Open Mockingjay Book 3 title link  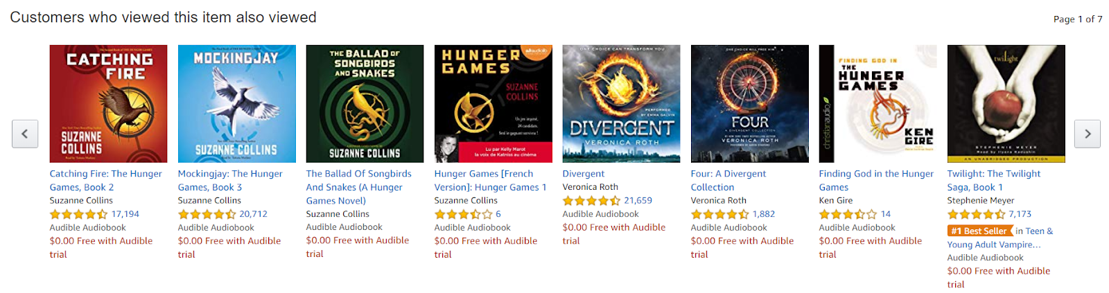[230, 180]
